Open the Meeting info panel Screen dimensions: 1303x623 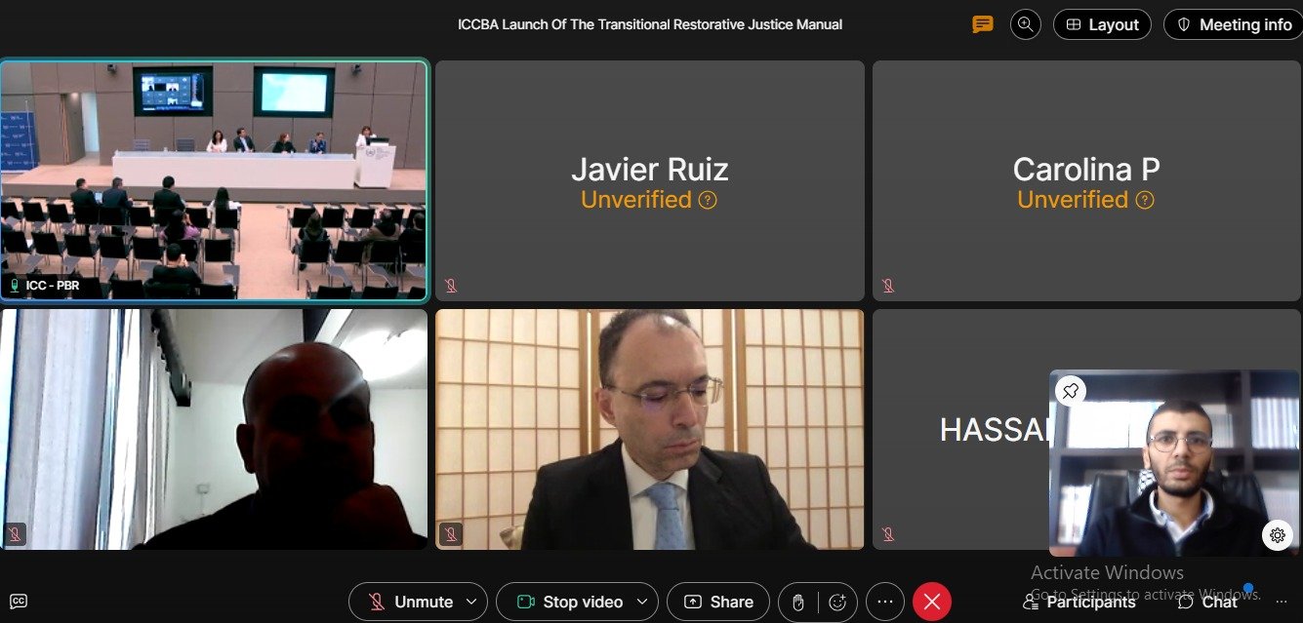(x=1234, y=24)
